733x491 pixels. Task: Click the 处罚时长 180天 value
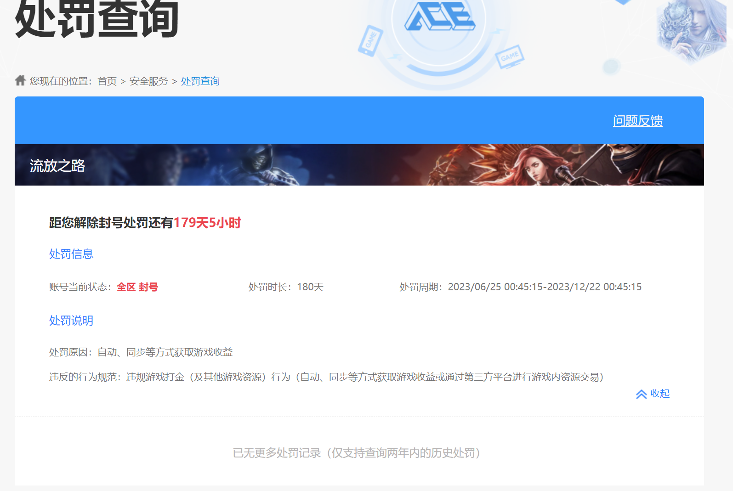(310, 287)
